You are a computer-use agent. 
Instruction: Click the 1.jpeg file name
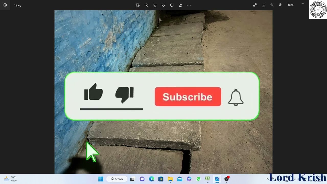click(x=18, y=5)
